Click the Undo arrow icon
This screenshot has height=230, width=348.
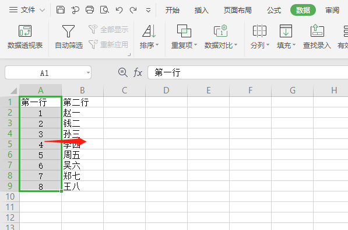pyautogui.click(x=119, y=10)
